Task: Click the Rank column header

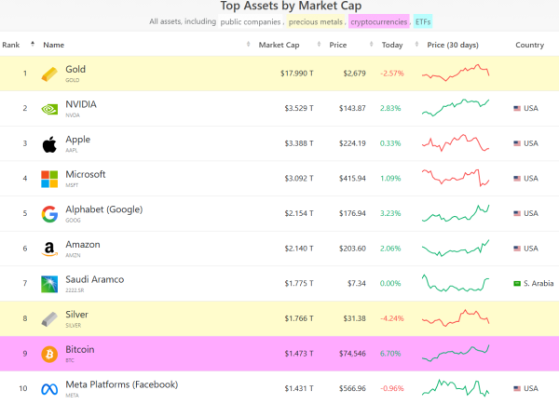Action: [x=10, y=45]
